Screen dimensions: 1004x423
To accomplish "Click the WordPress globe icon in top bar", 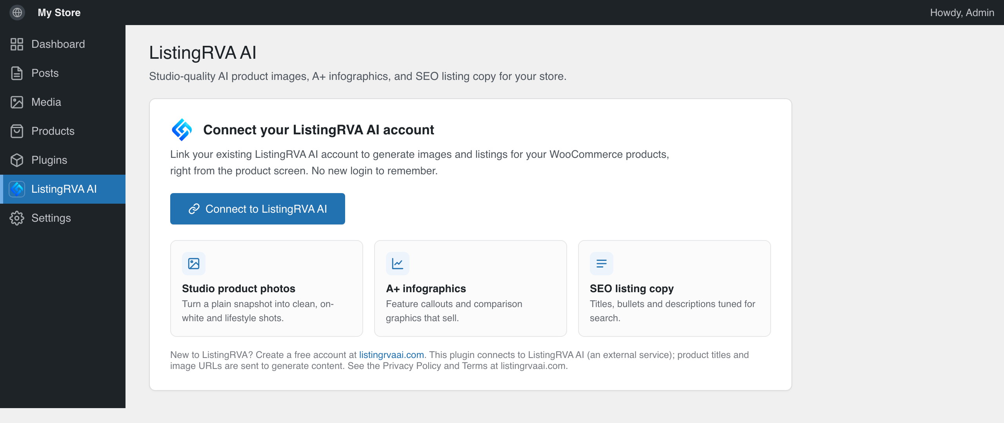I will (17, 13).
